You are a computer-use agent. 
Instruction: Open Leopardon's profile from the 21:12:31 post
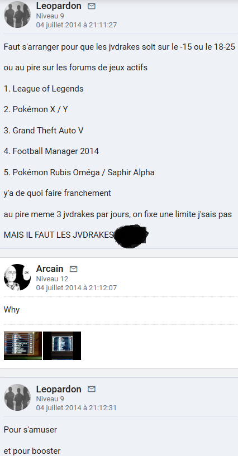(59, 389)
